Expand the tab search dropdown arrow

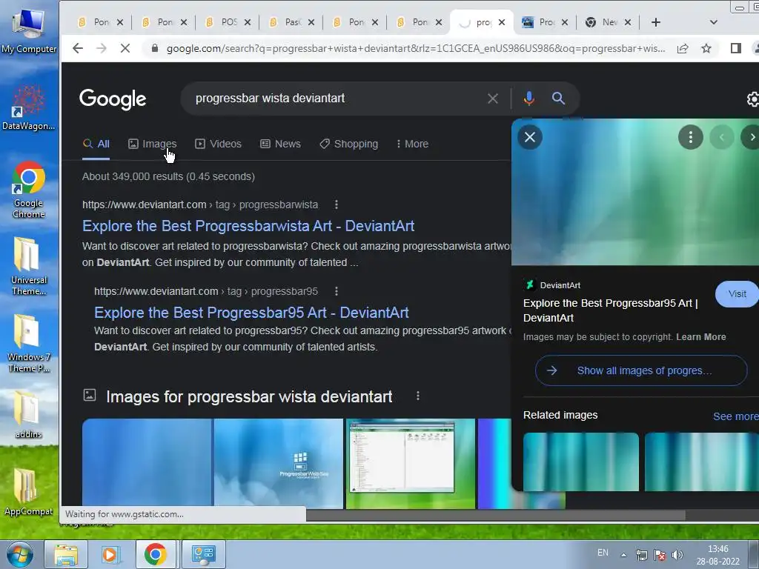pos(713,22)
